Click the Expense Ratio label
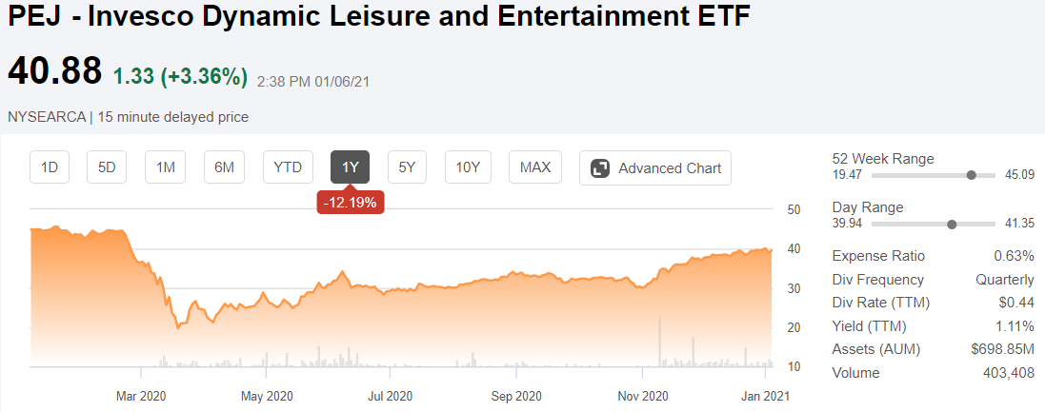Image resolution: width=1045 pixels, height=412 pixels. 878,256
